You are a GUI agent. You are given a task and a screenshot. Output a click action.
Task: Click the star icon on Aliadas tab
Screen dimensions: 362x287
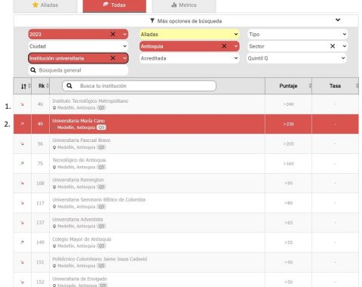(x=35, y=5)
